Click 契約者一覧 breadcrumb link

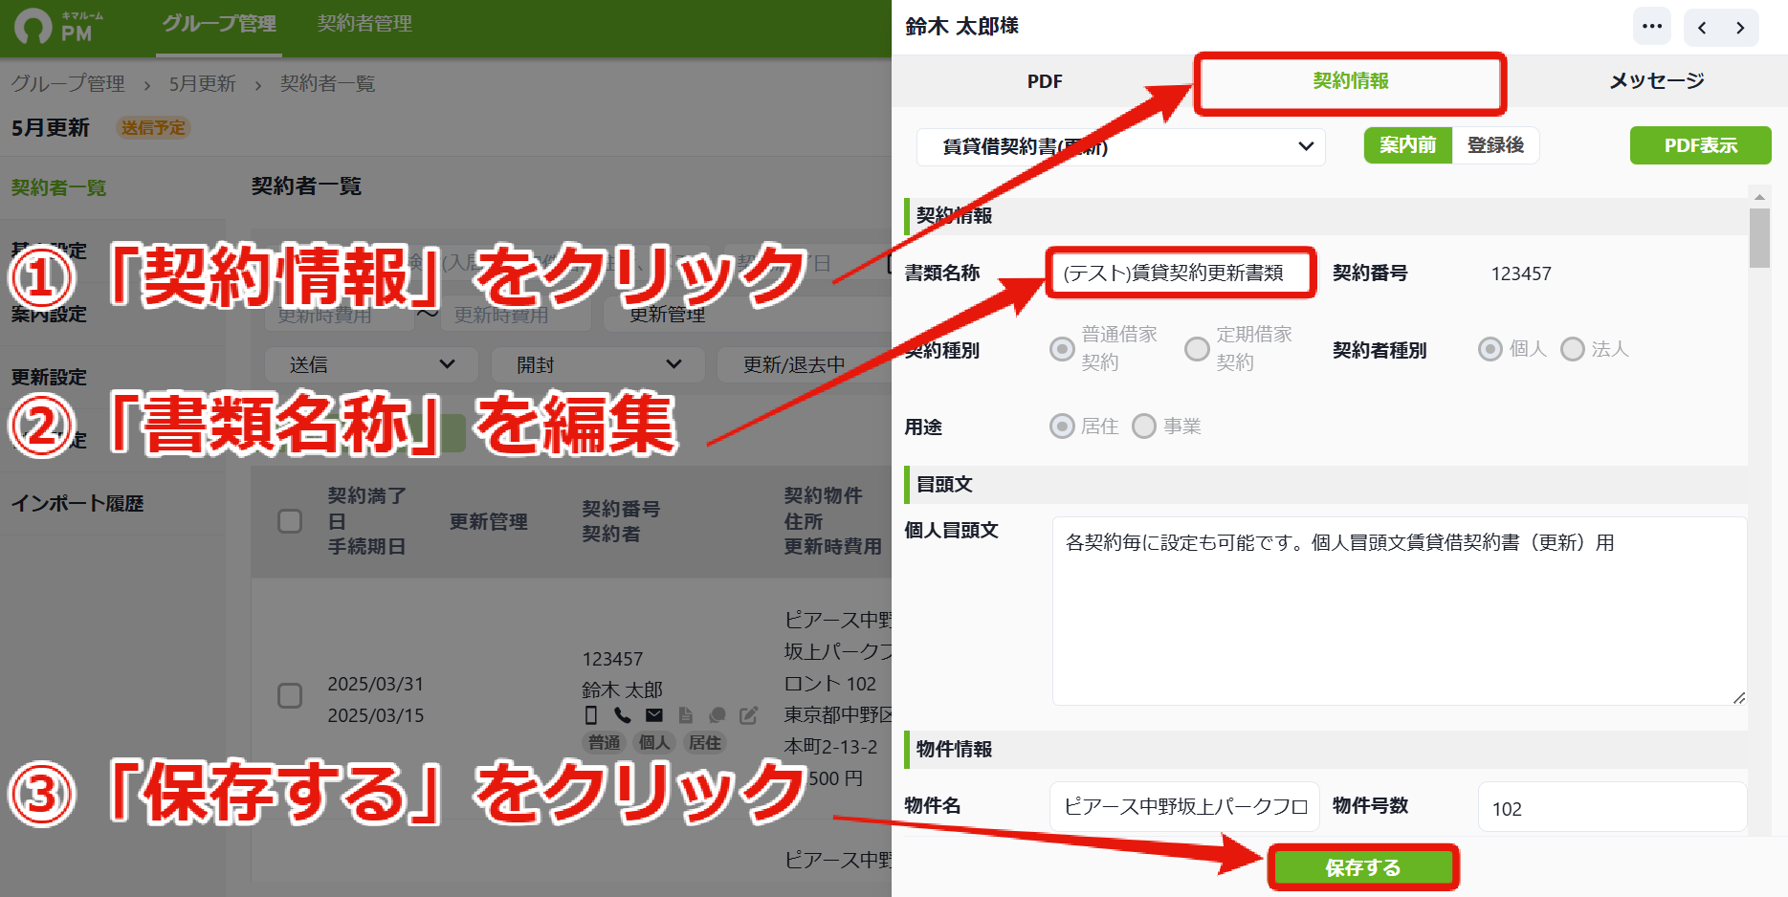327,84
